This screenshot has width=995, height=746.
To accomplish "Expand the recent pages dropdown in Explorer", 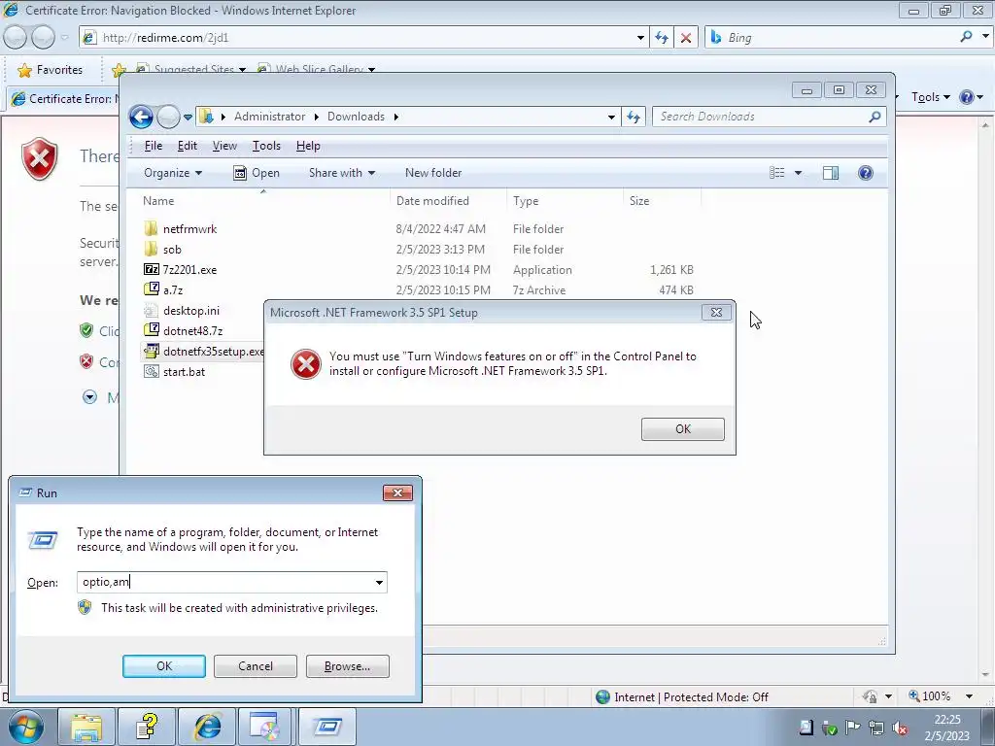I will tap(188, 118).
